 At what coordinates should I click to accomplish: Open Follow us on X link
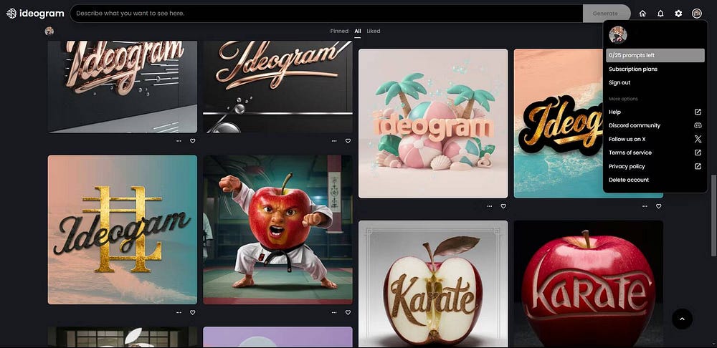click(x=627, y=139)
